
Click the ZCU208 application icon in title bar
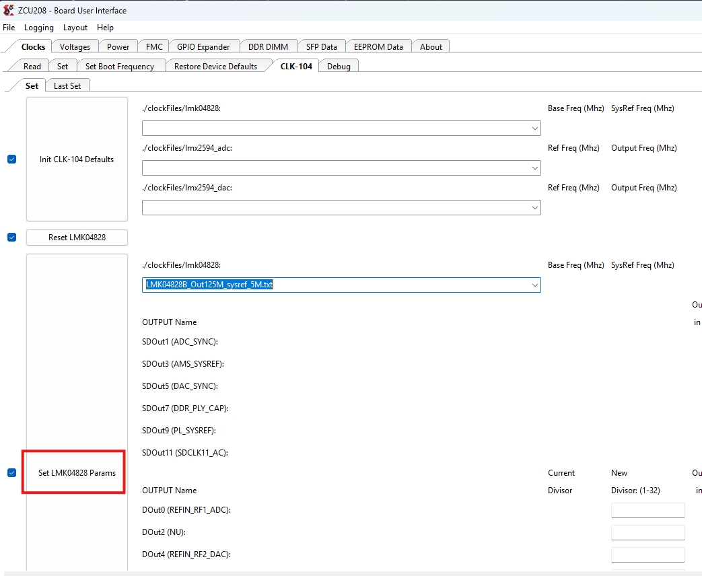tap(8, 10)
